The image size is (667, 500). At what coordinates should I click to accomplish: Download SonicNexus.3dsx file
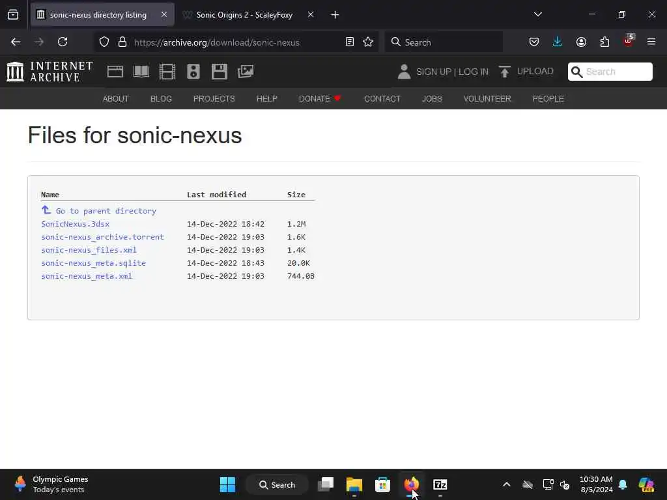pos(76,224)
